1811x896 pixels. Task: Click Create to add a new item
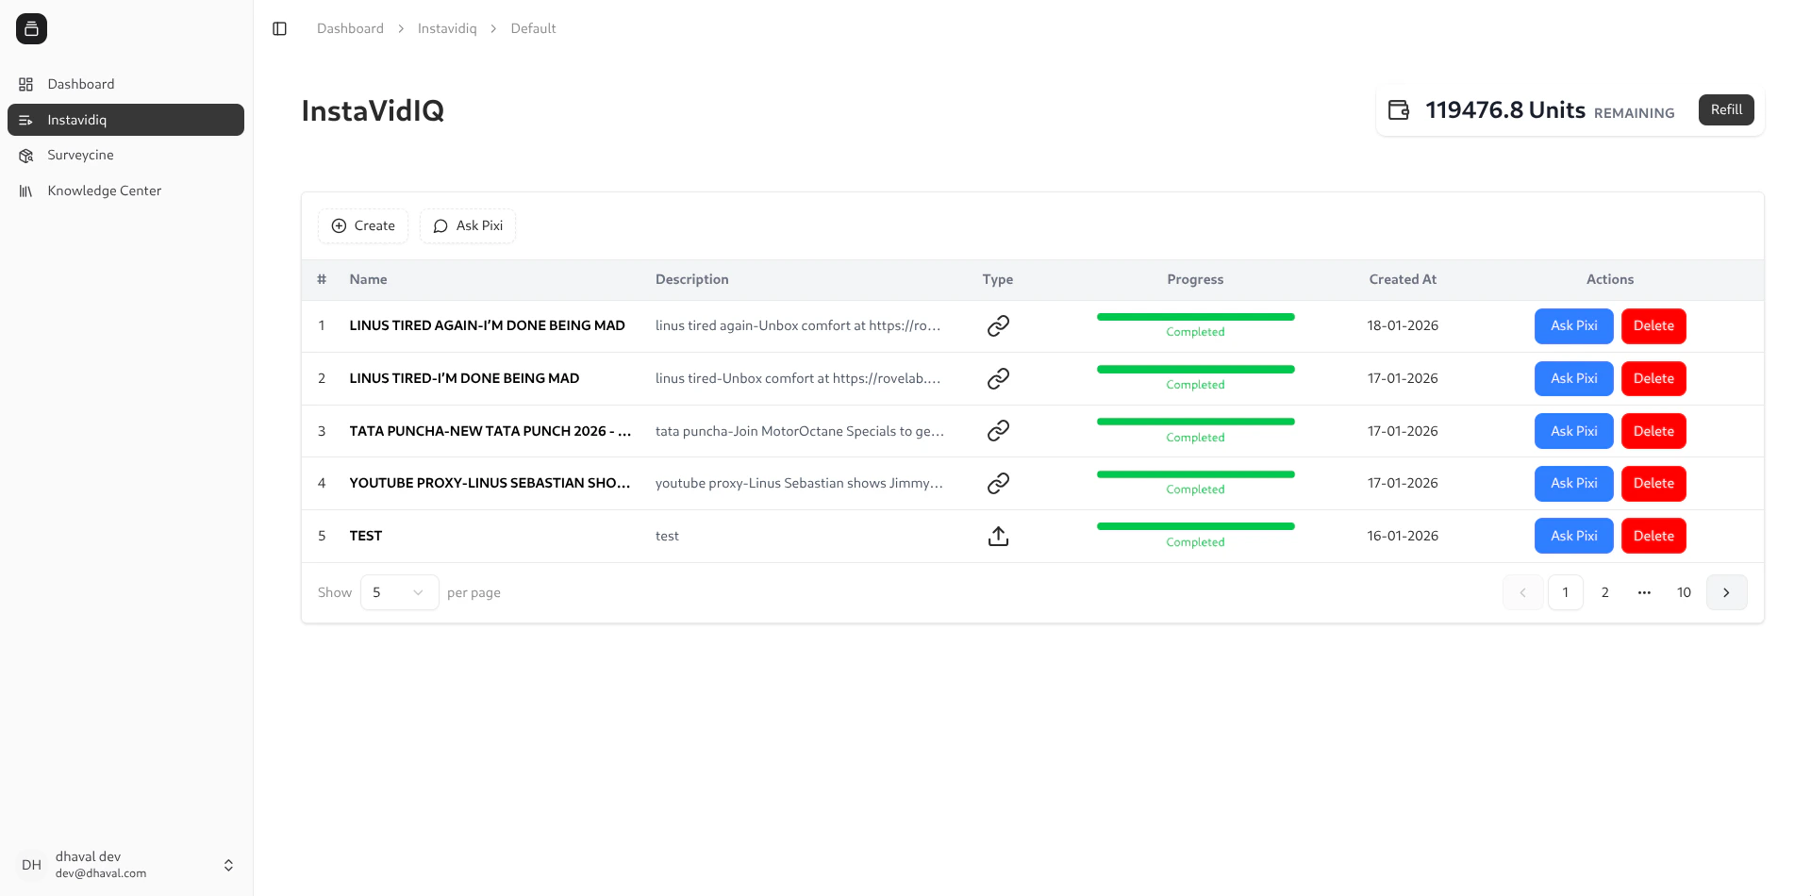[x=363, y=225]
